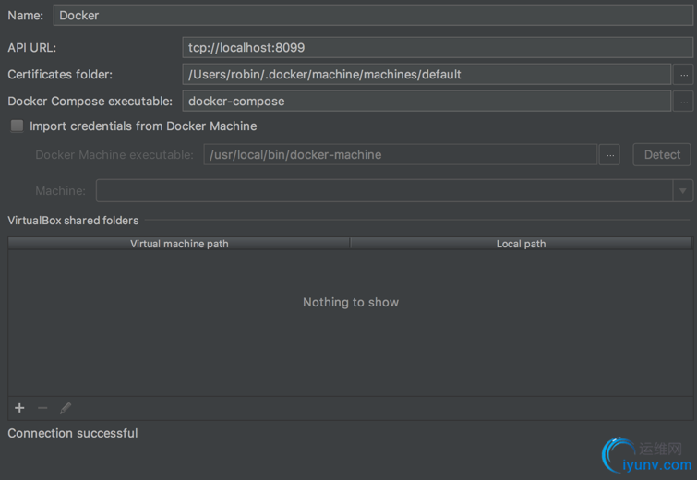697x480 pixels.
Task: Click the Local path column header
Action: (x=521, y=244)
